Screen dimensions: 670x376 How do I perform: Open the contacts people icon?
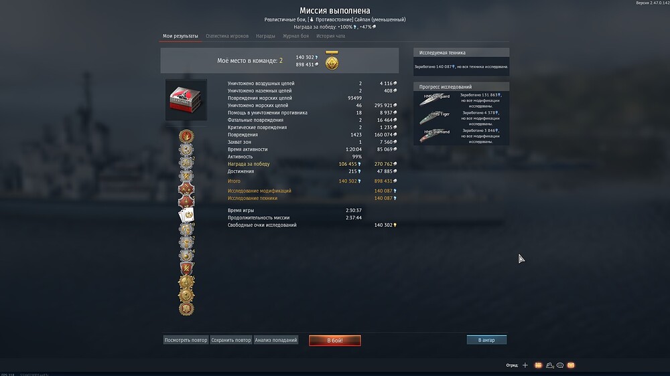(x=549, y=365)
